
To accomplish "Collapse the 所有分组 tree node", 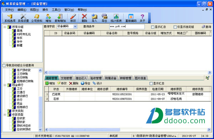I will coord(5,27).
